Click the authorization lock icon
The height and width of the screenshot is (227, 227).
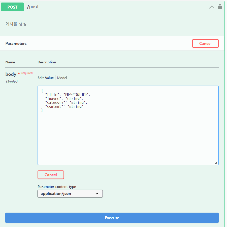pyautogui.click(x=220, y=7)
